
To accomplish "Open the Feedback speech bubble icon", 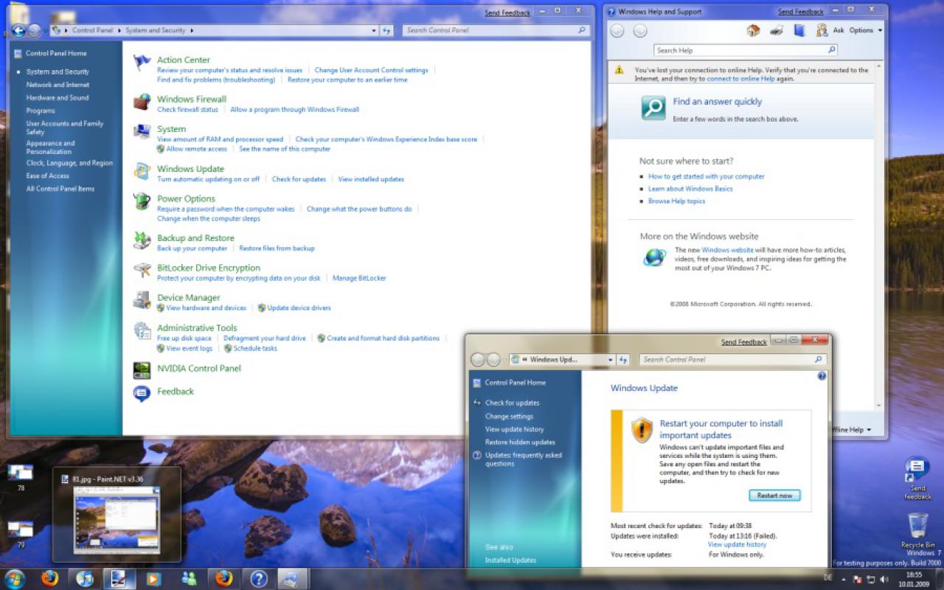I will 142,394.
